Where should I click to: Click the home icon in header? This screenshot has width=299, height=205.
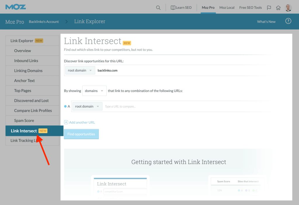[278, 8]
